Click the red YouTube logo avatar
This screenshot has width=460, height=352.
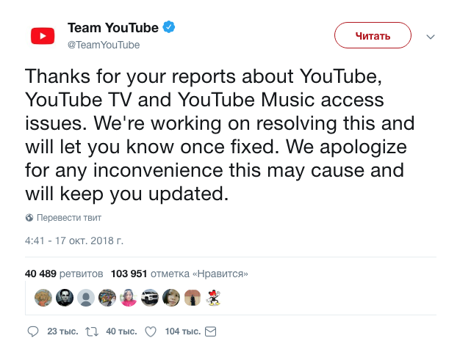coord(43,35)
